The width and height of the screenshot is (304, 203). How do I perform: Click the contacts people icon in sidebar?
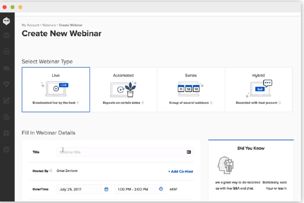coord(7,117)
